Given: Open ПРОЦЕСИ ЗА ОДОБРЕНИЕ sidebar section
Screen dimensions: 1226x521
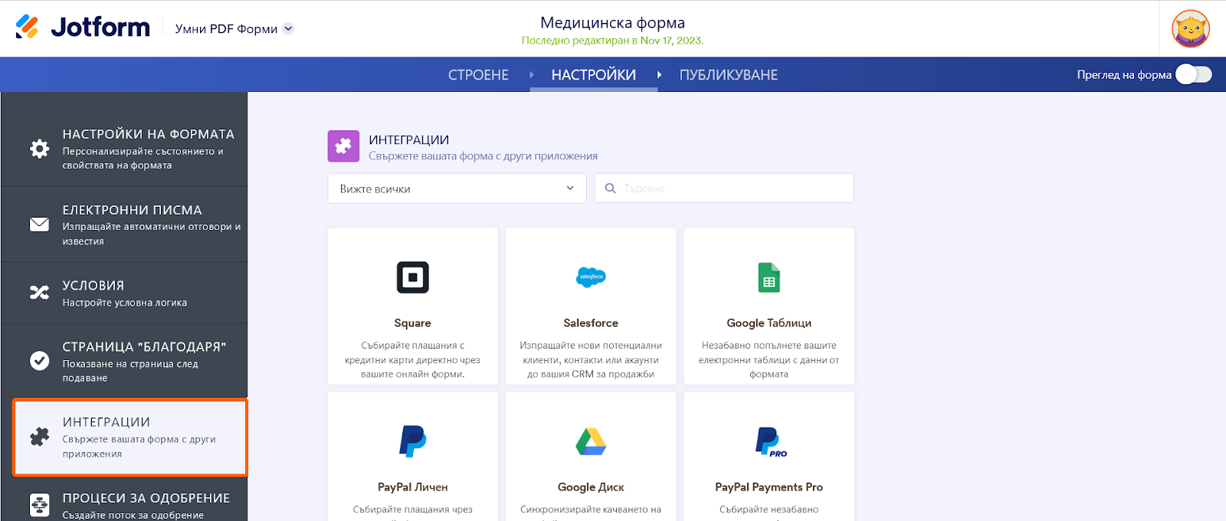Looking at the screenshot, I should pyautogui.click(x=124, y=500).
